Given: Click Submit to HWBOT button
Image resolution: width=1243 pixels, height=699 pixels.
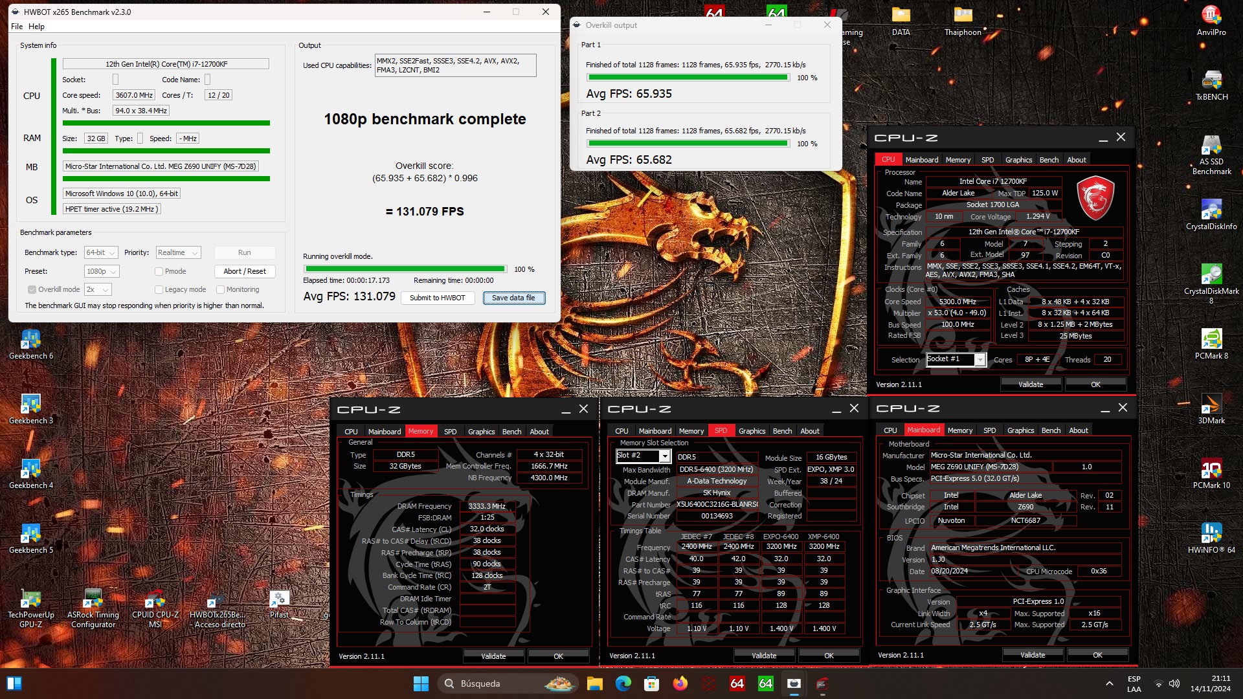Looking at the screenshot, I should [x=438, y=298].
